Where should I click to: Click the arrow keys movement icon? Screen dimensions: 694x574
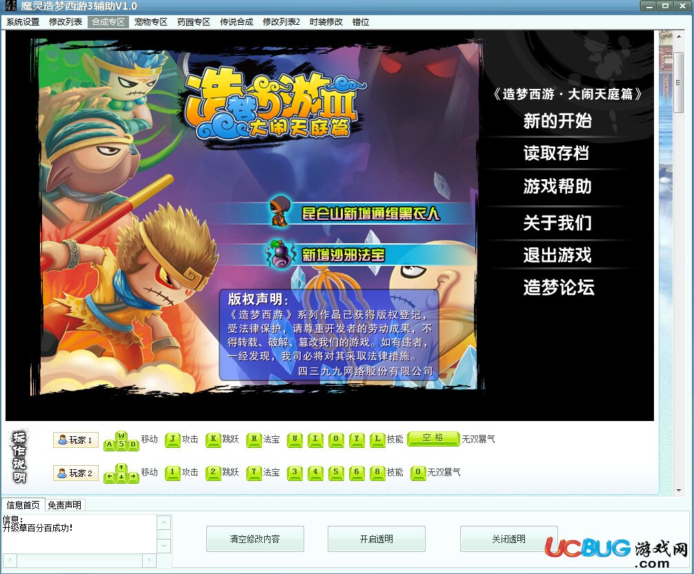(x=121, y=473)
